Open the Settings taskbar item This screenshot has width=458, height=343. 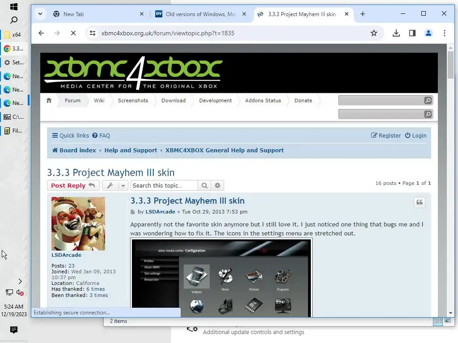tap(14, 63)
